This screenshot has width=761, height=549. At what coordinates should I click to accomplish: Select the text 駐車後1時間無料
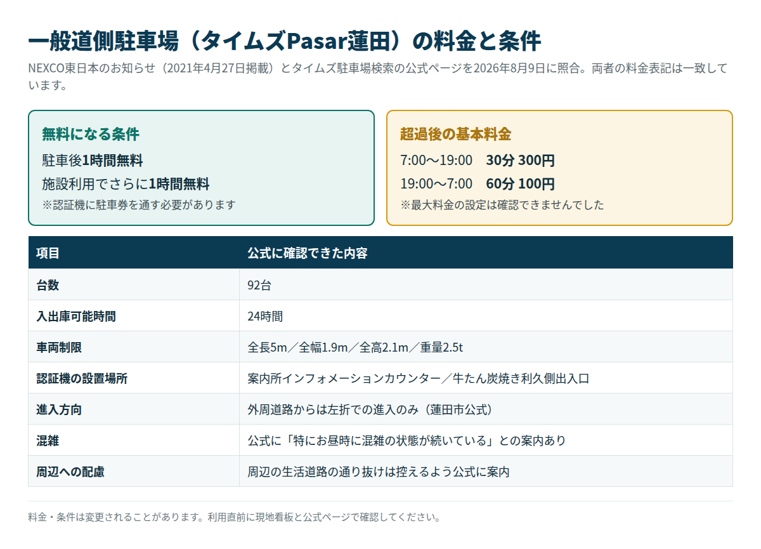coord(93,161)
